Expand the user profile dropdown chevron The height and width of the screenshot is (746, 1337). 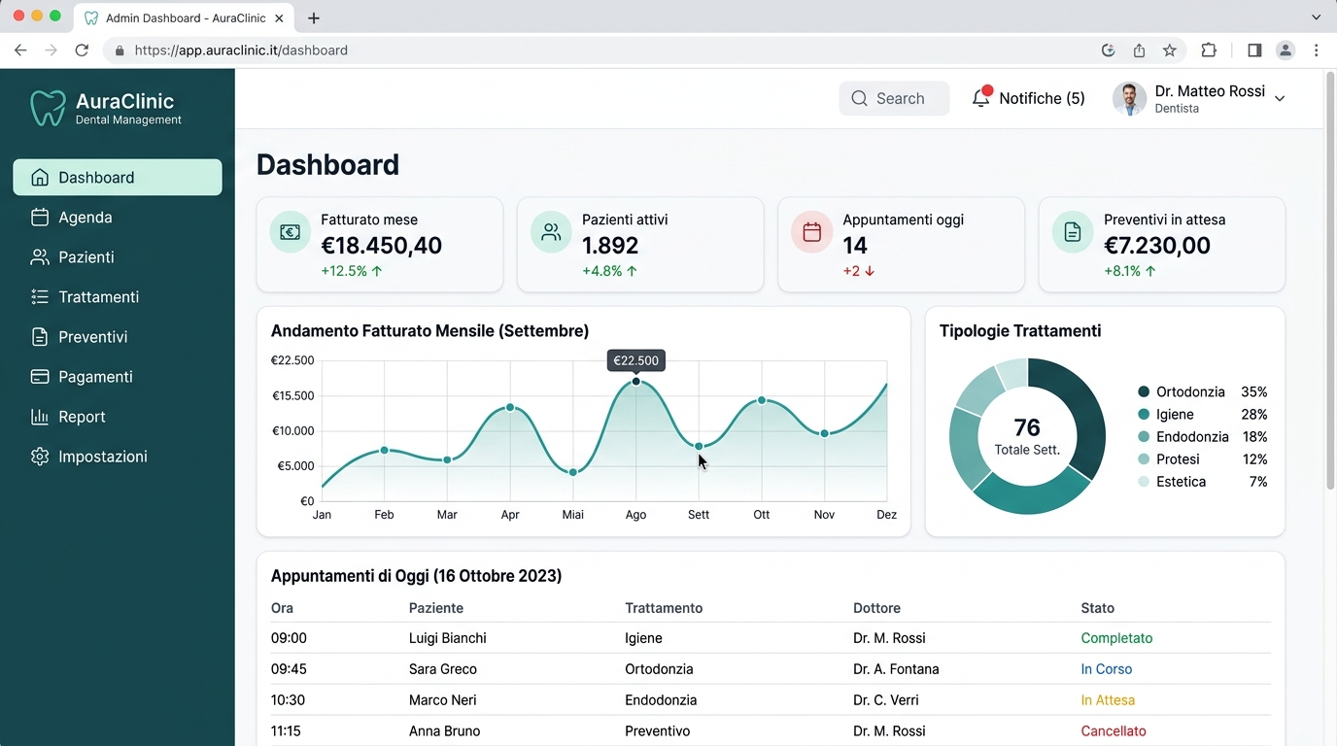click(x=1280, y=98)
